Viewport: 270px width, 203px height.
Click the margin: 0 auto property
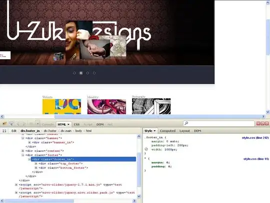(165, 141)
